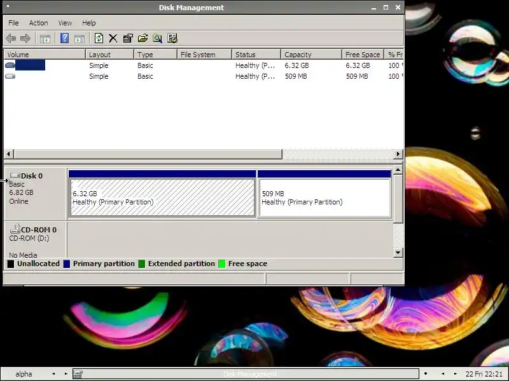Click the blue Primary partition legend swatch
The height and width of the screenshot is (381, 509).
pyautogui.click(x=67, y=264)
